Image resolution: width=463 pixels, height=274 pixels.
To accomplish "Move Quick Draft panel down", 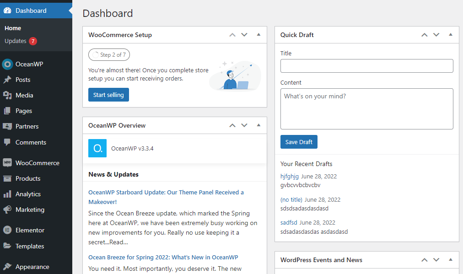I will pyautogui.click(x=436, y=35).
